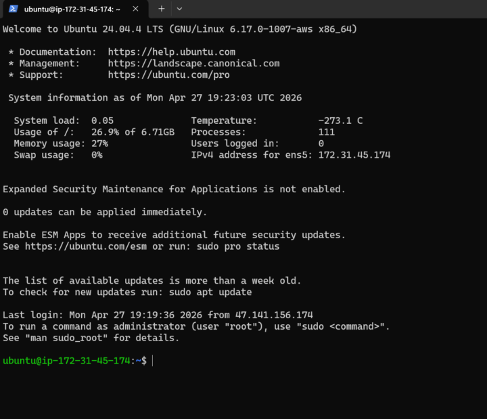Expand the profile dropdown chevron
Viewport: 487px width, 419px height.
point(179,9)
